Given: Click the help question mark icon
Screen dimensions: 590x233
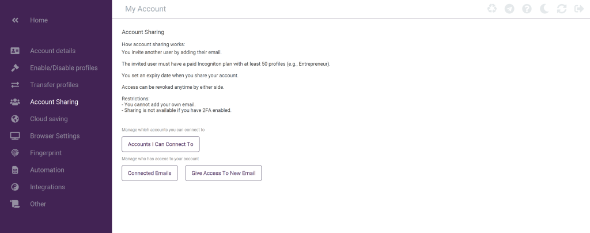Looking at the screenshot, I should (x=527, y=9).
